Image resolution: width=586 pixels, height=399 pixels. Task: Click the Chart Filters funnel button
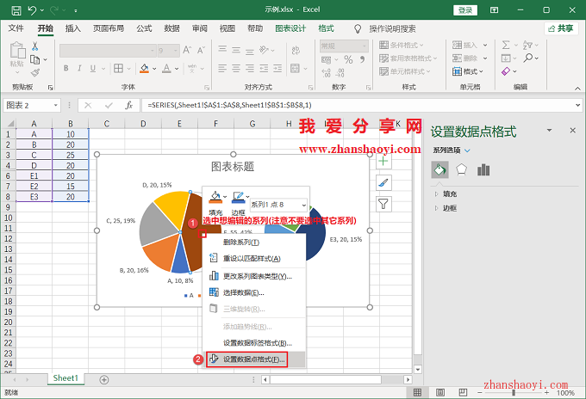[383, 204]
